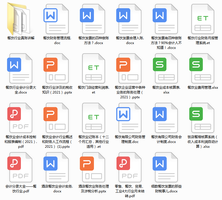Click the 餐饮业会计成本控制和报表编制 PDF icon

click(20, 118)
